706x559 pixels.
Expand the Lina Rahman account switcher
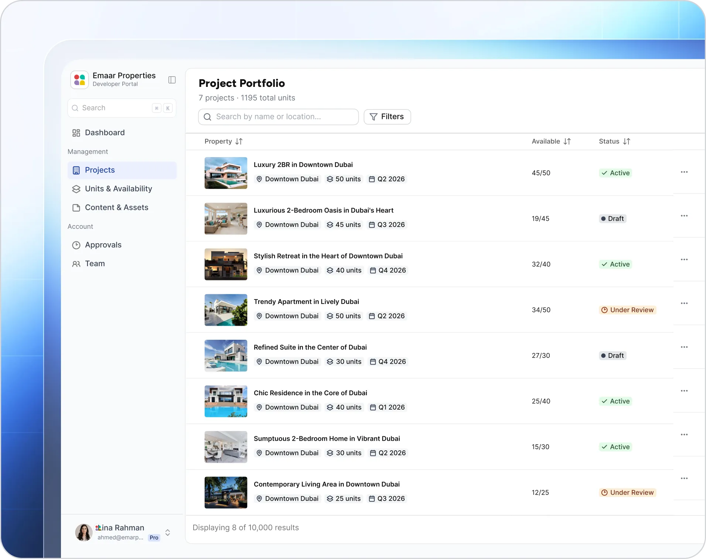point(167,532)
